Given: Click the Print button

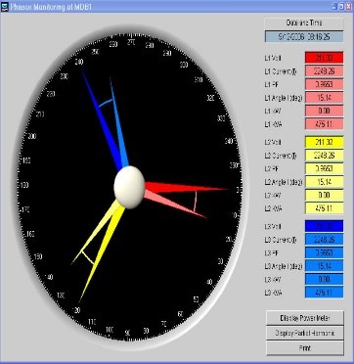Looking at the screenshot, I should [305, 348].
